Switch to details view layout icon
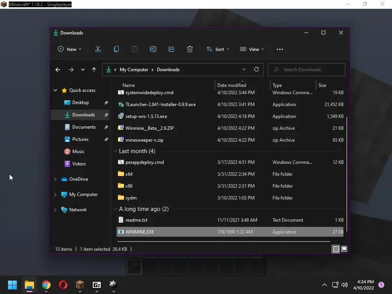 [336, 249]
